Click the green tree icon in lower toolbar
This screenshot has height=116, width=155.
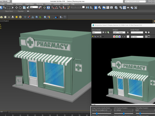[x=40, y=17]
